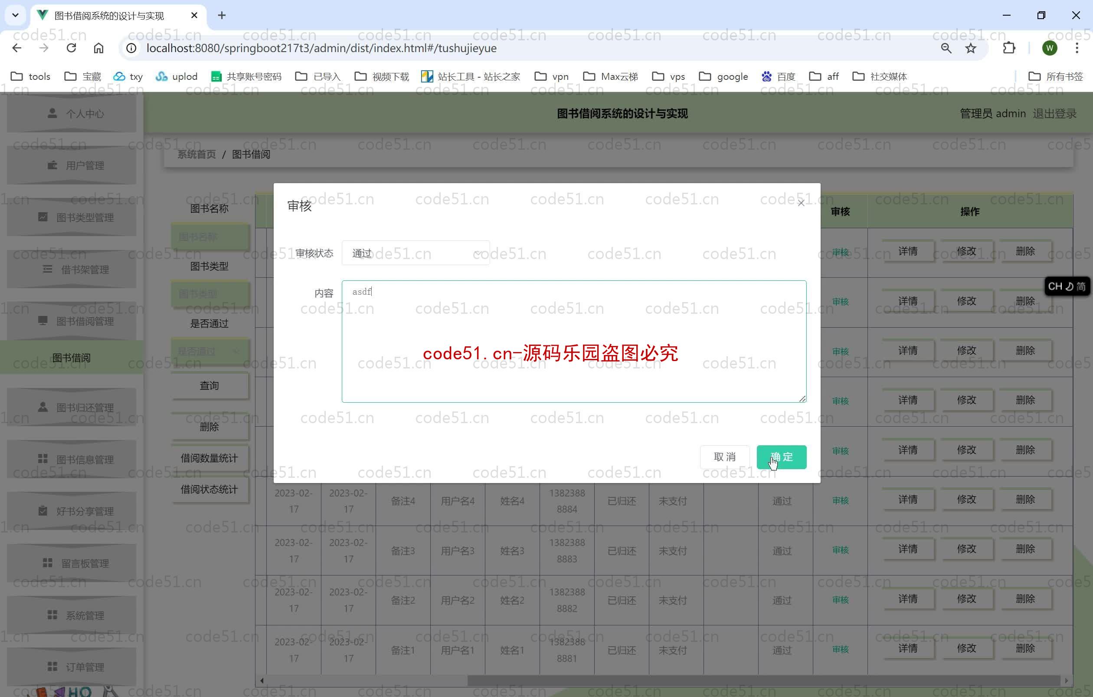Expand 图书类型管理 sidebar menu
The width and height of the screenshot is (1093, 697).
coord(71,217)
